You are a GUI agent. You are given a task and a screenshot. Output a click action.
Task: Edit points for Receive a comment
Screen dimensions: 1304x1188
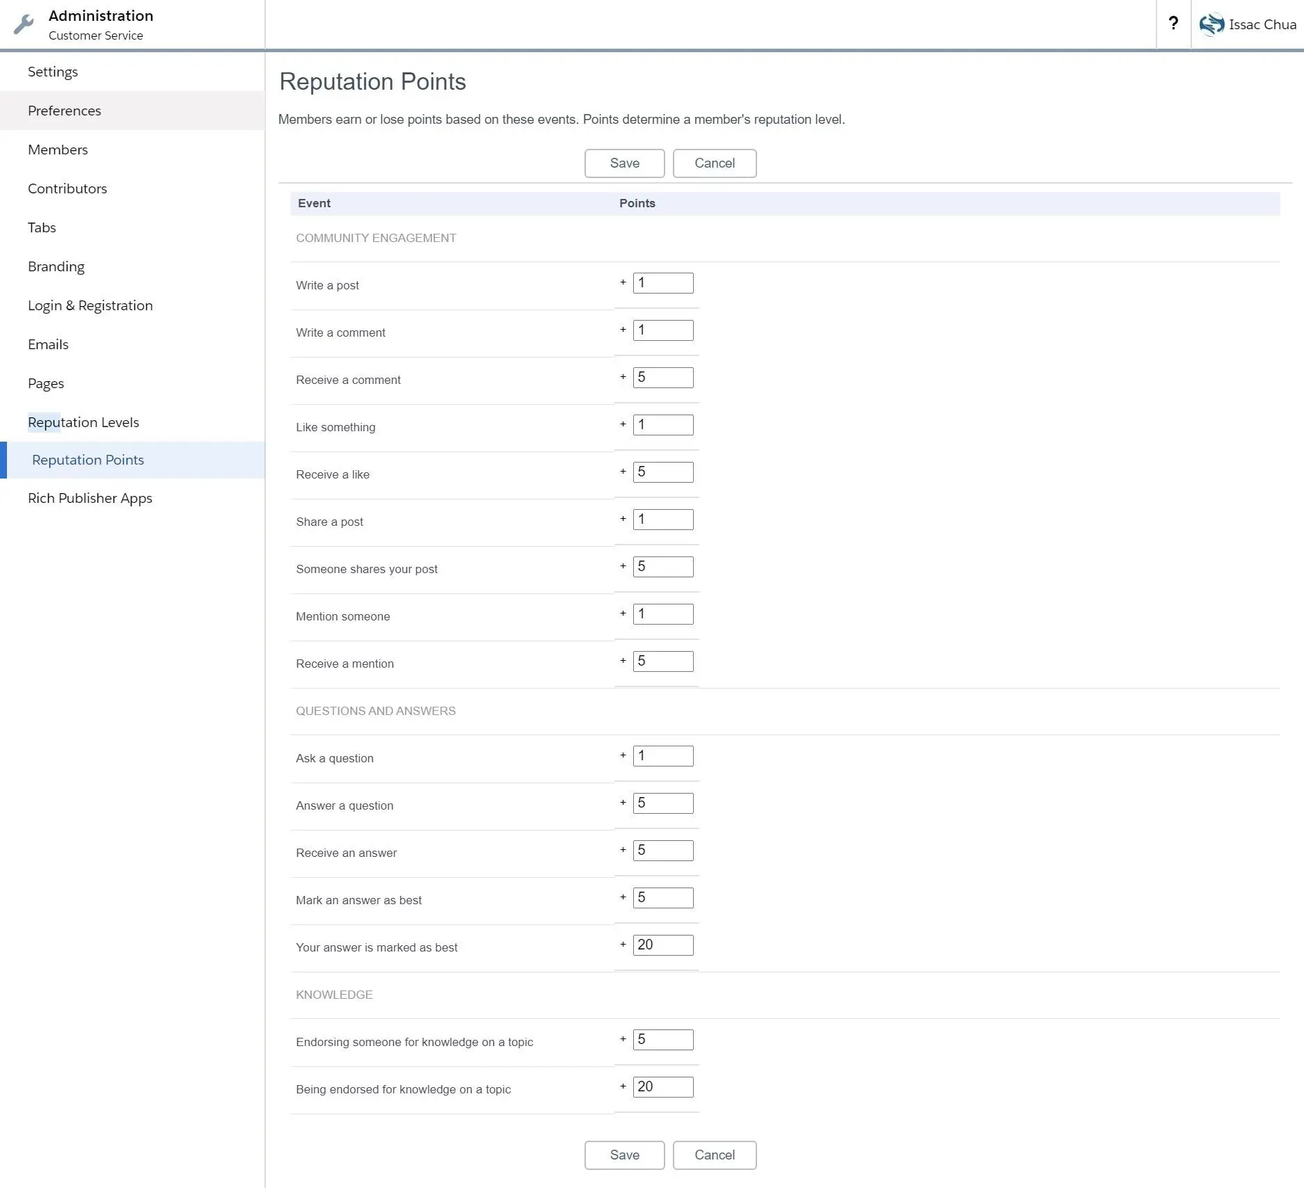coord(663,378)
